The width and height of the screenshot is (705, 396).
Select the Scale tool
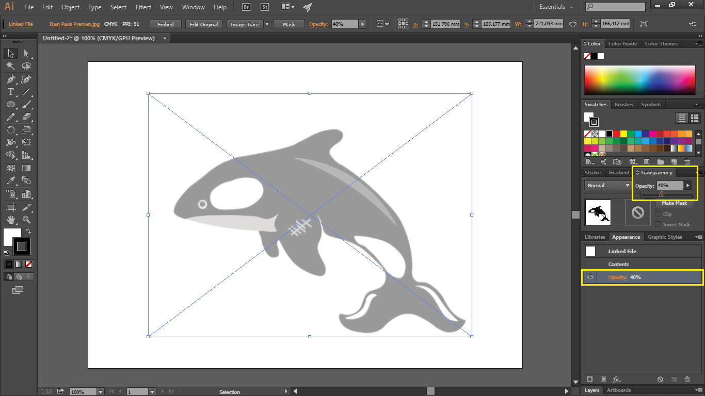pyautogui.click(x=27, y=130)
